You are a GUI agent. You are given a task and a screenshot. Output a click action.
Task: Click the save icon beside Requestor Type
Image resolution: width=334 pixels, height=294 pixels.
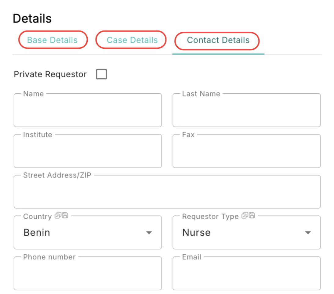click(x=252, y=216)
